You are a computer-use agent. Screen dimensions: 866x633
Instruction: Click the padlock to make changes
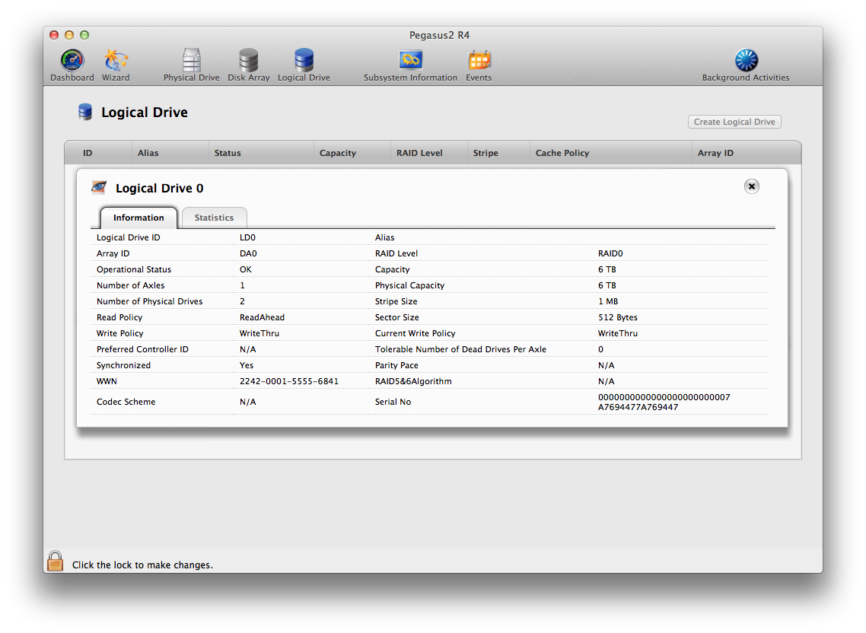click(x=56, y=561)
